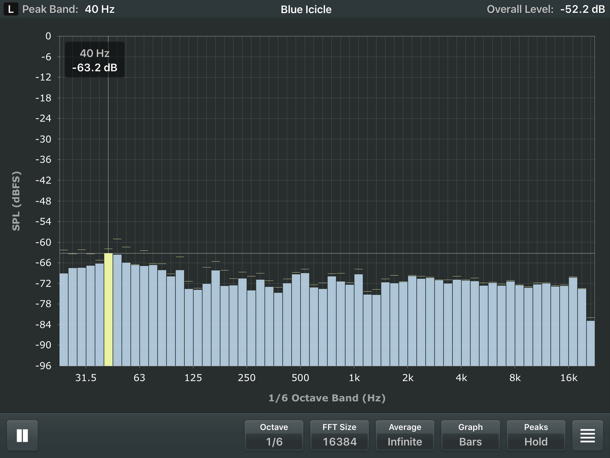
Task: Select the last short bar on the right
Action: [591, 343]
